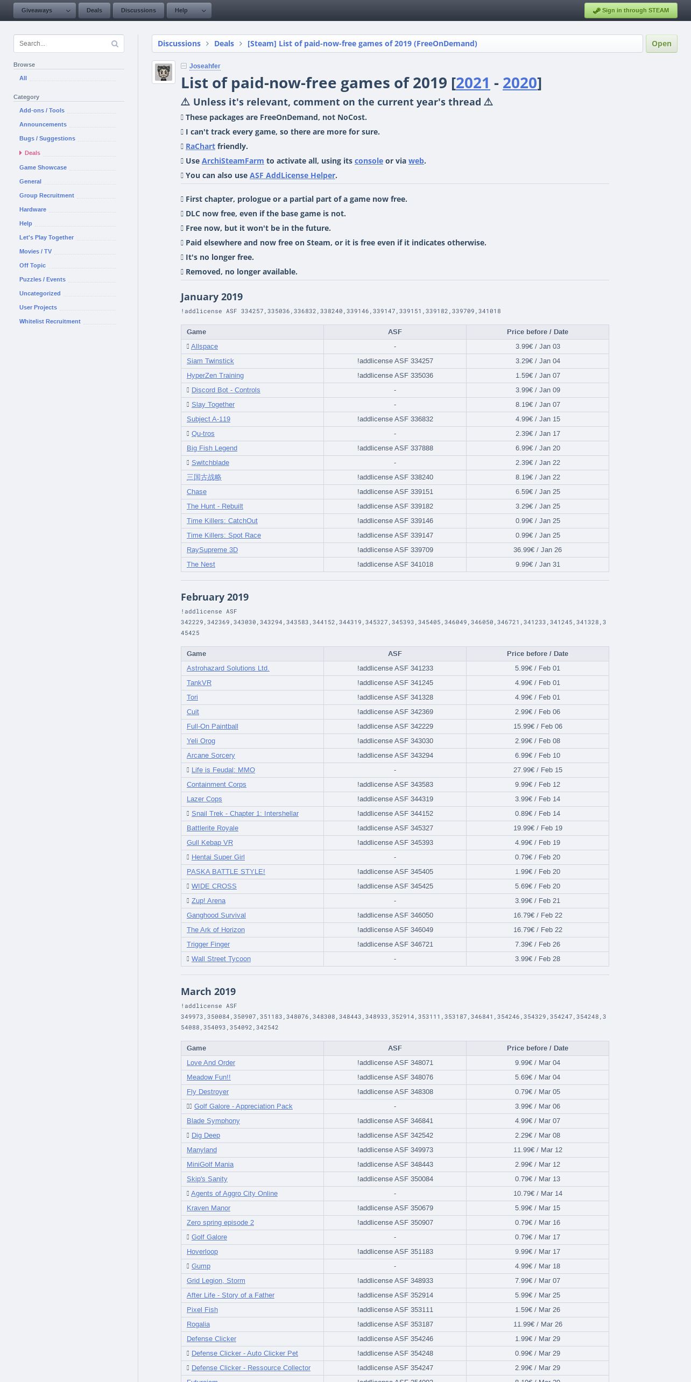Select the Game Showcase category
This screenshot has width=691, height=1382.
[x=43, y=167]
